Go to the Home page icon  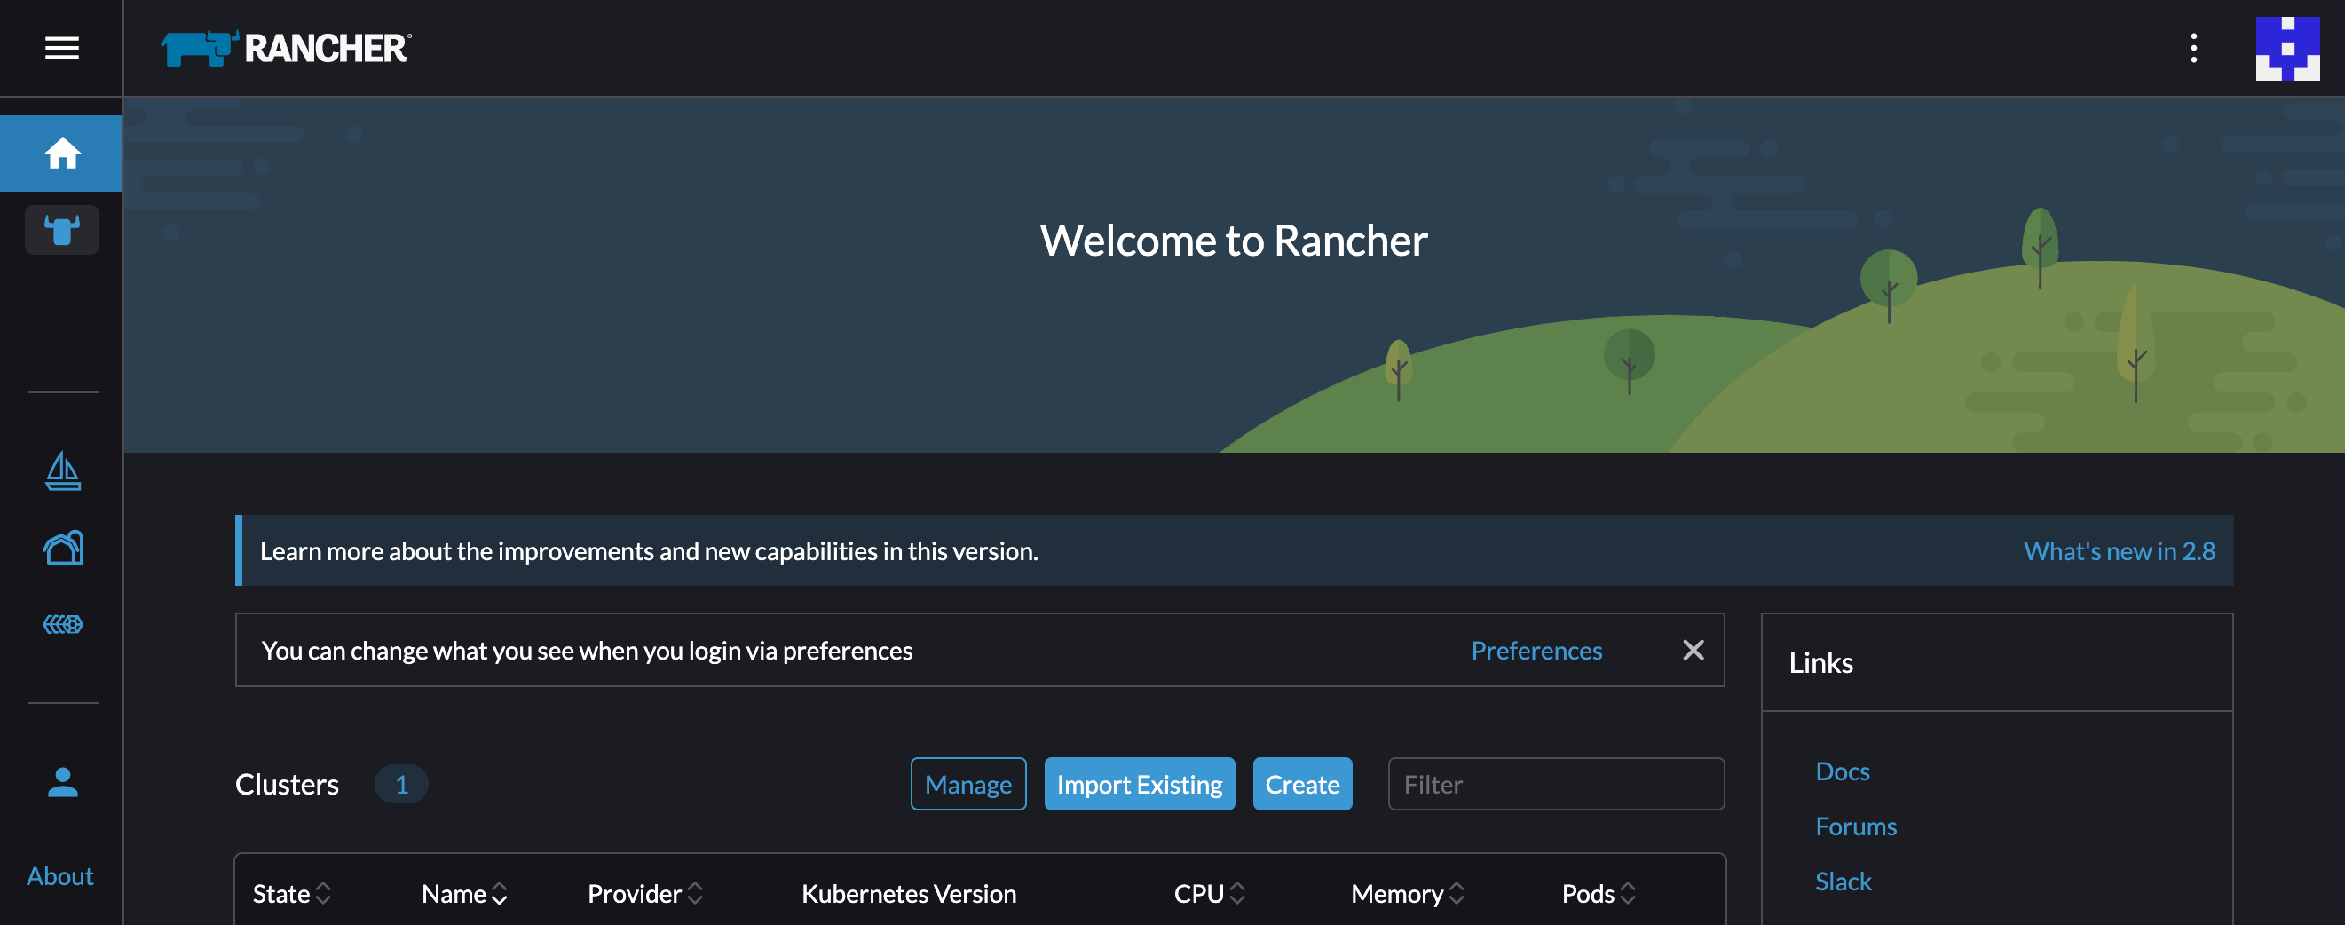pos(62,153)
